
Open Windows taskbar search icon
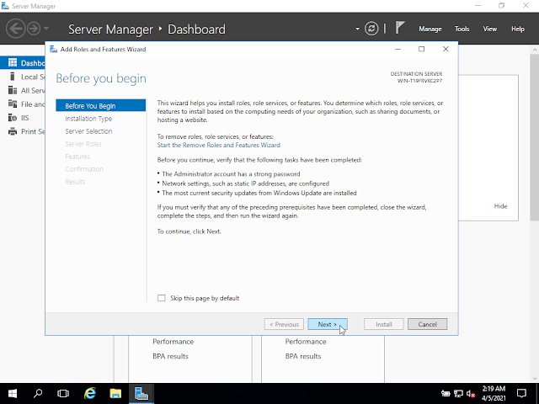pyautogui.click(x=38, y=393)
